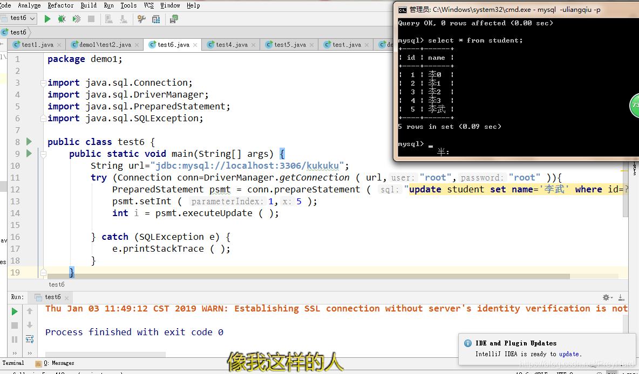Click the Run panel Stop square
639x374 pixels.
(x=15, y=325)
